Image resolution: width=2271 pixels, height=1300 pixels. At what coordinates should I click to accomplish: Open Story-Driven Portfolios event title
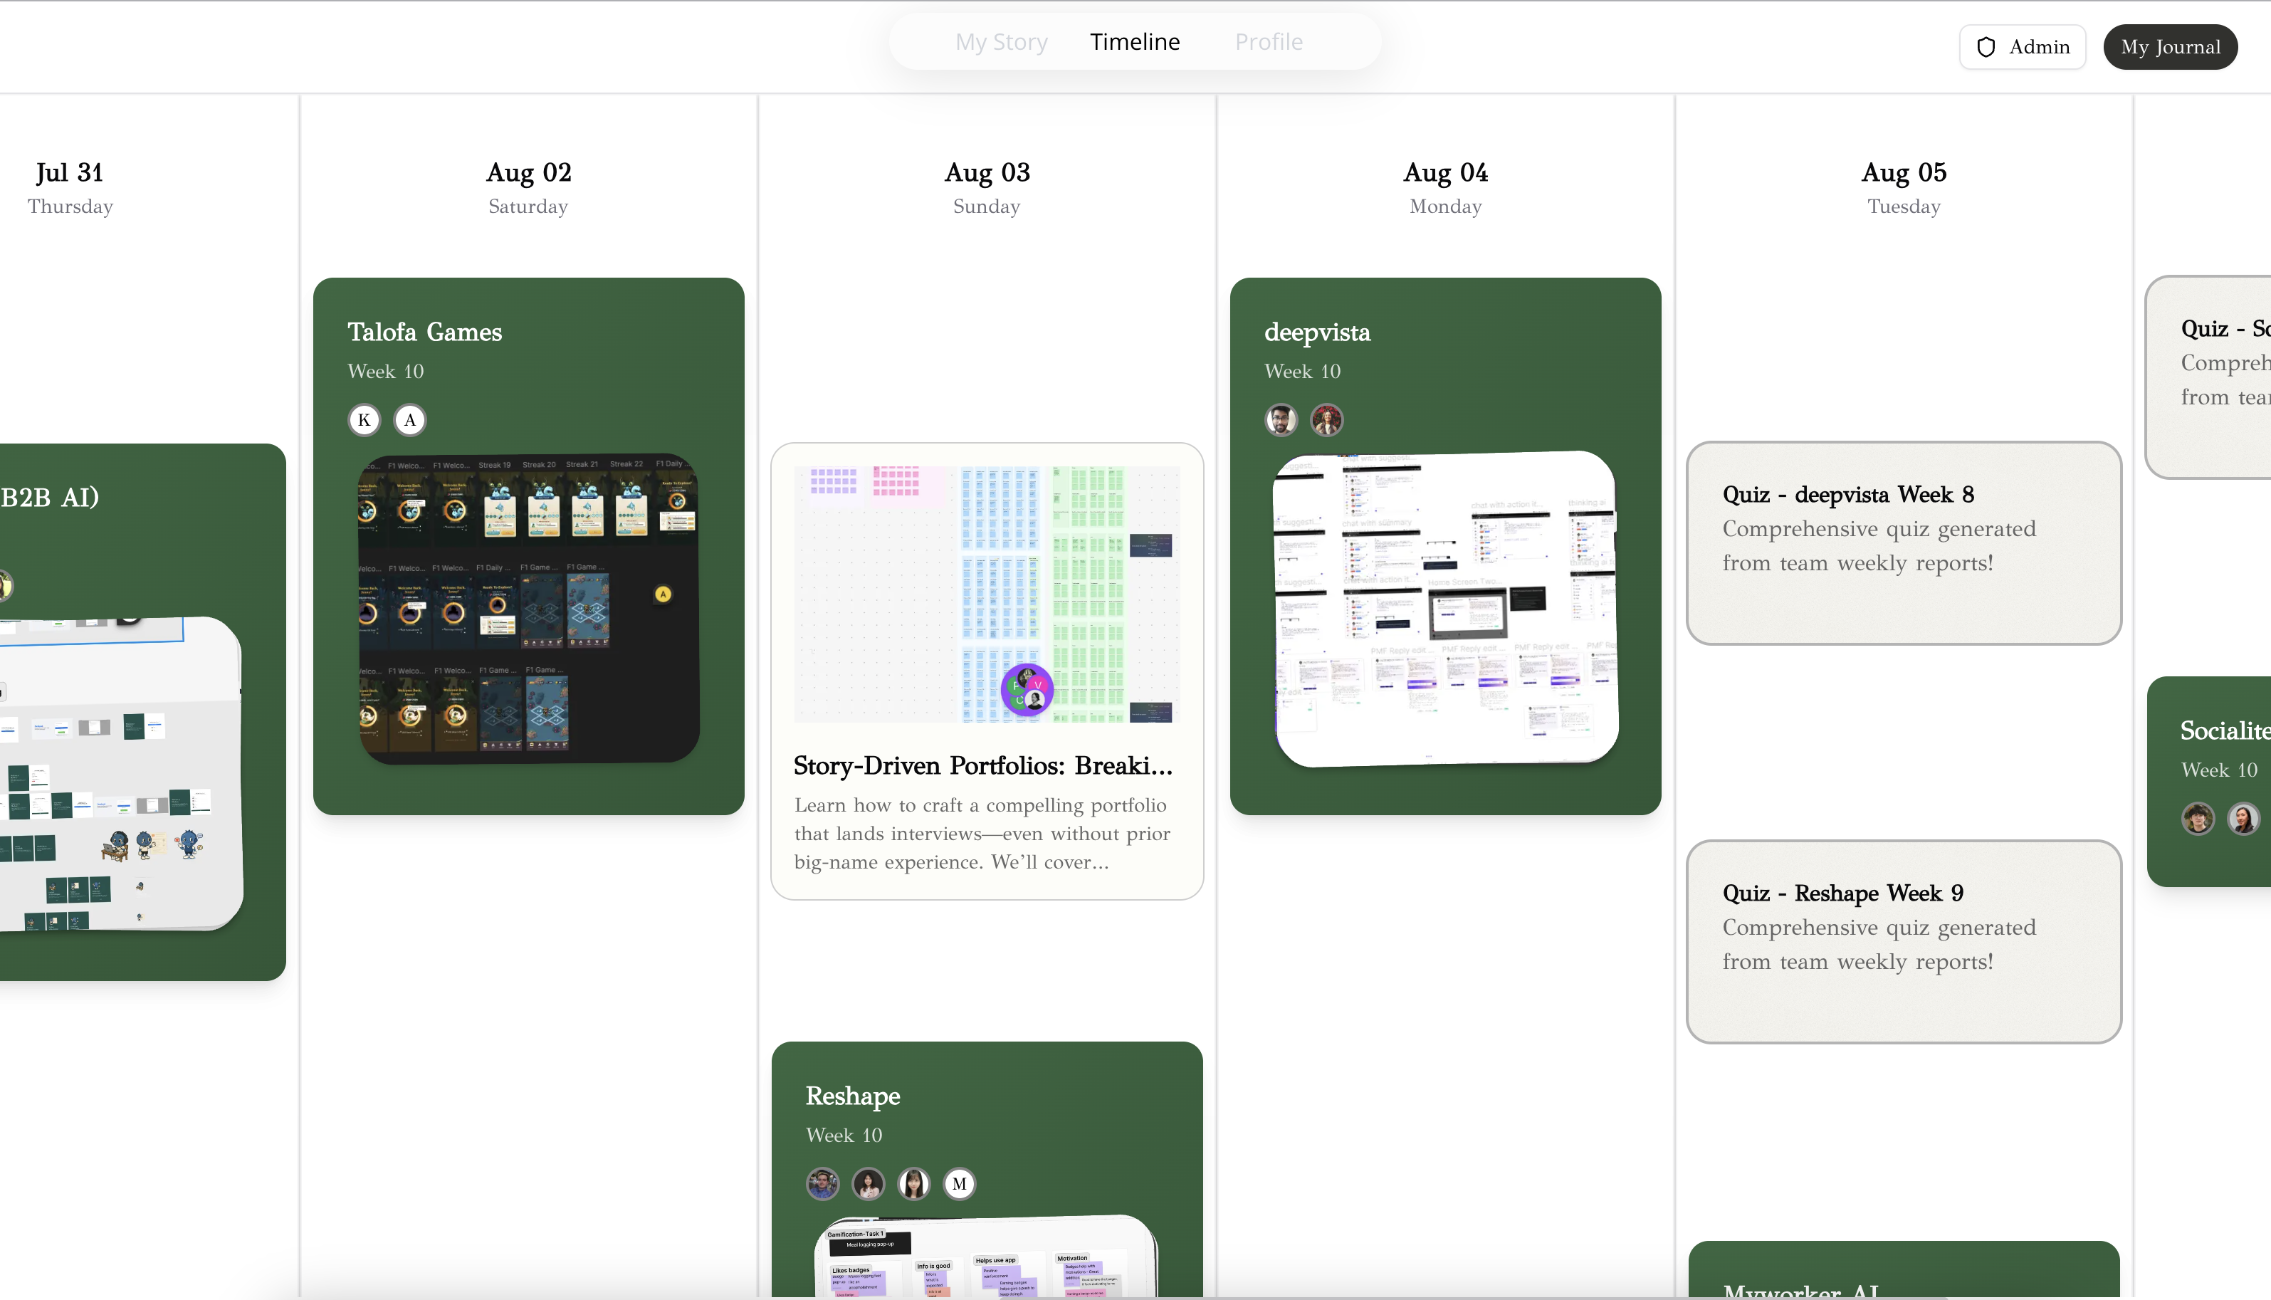tap(983, 766)
